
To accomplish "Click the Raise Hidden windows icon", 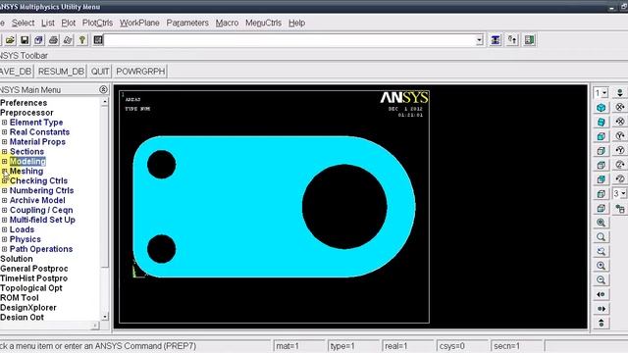I will tap(496, 40).
